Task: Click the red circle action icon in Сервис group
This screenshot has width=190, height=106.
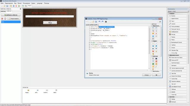Action: 153,51
